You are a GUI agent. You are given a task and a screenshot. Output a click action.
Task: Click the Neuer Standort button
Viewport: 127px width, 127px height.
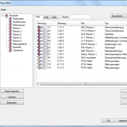12,91
